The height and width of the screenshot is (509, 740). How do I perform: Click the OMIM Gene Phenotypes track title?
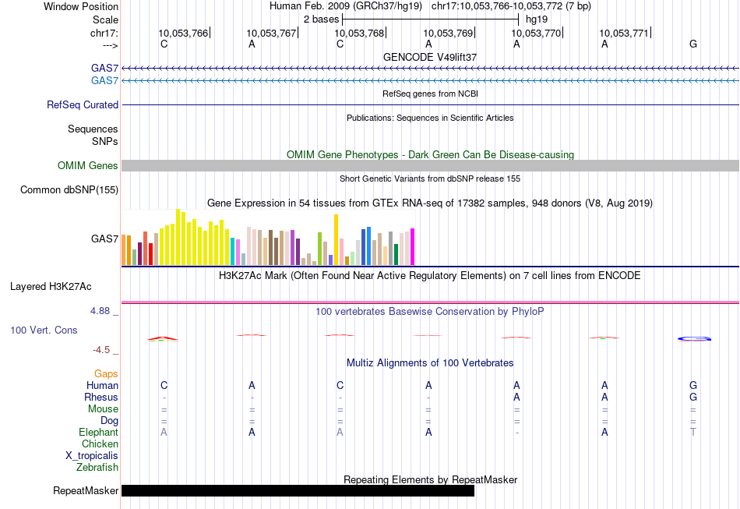click(x=430, y=155)
